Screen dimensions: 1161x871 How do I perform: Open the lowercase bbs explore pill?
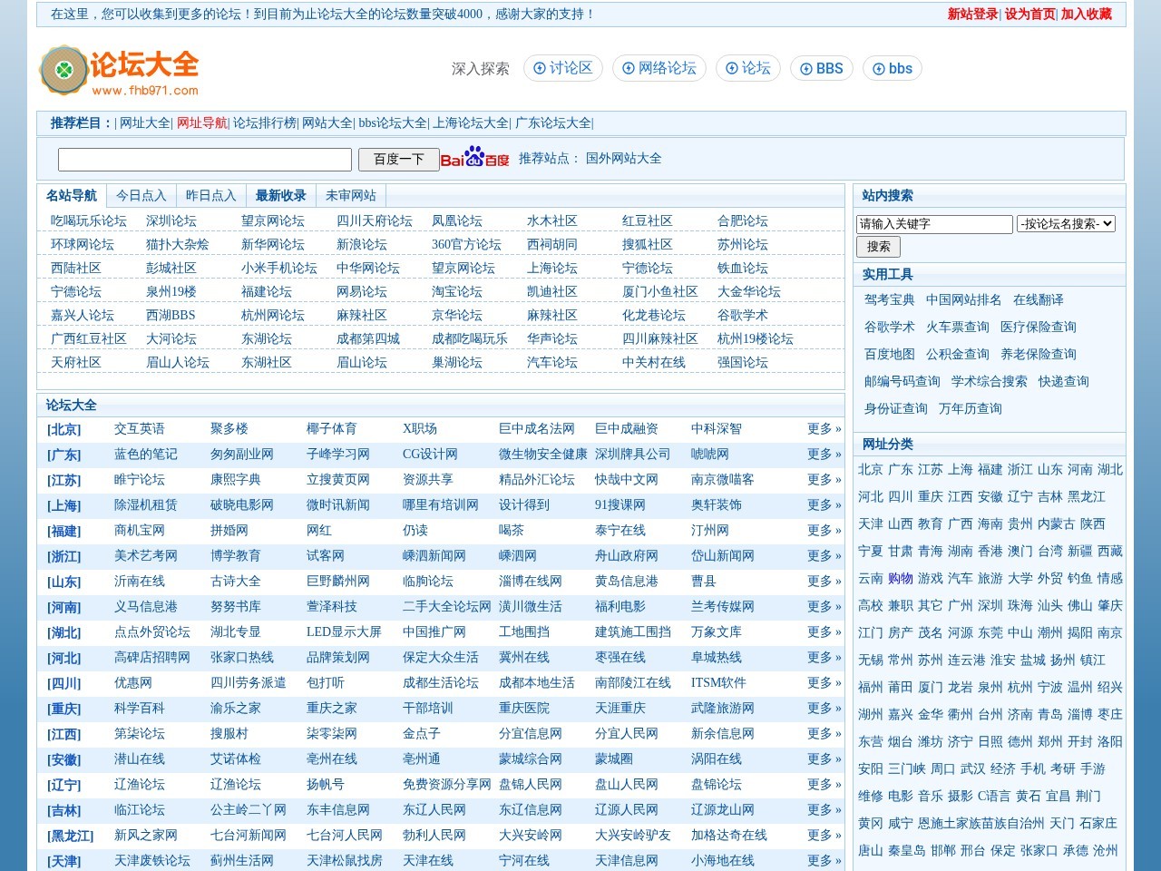click(892, 68)
